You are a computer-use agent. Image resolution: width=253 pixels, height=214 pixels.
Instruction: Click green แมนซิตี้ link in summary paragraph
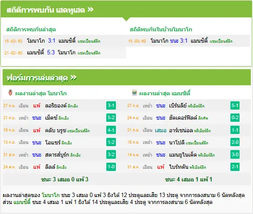click(22, 202)
